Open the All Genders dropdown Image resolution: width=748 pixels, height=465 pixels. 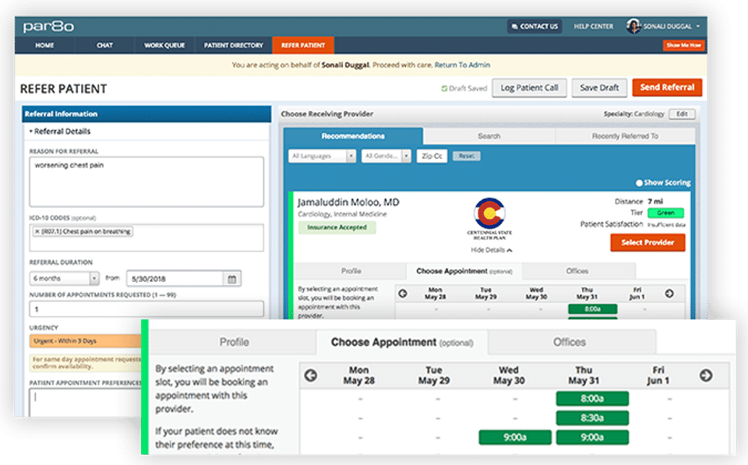click(386, 156)
